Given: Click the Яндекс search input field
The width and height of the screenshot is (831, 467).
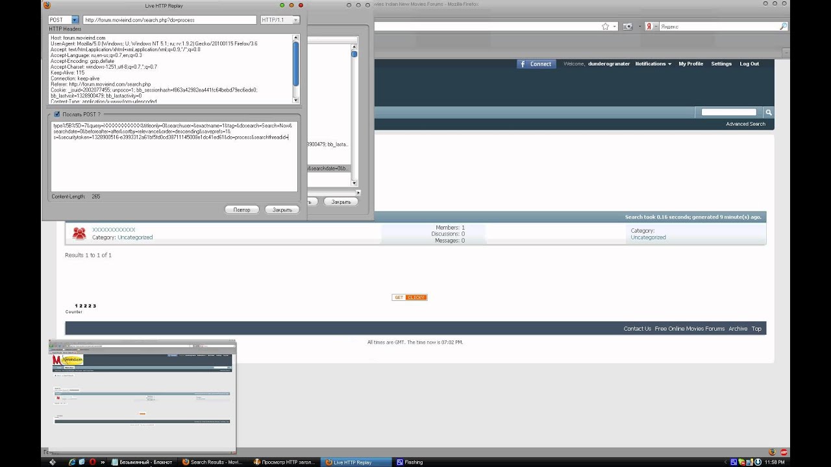Looking at the screenshot, I should [719, 27].
